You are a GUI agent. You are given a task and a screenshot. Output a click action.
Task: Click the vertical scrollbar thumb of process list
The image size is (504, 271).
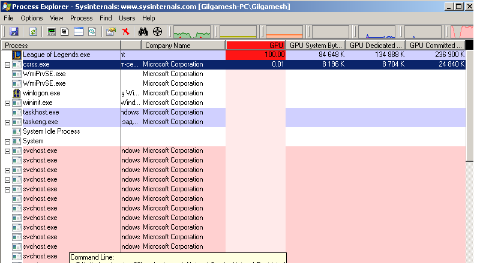pyautogui.click(x=470, y=106)
